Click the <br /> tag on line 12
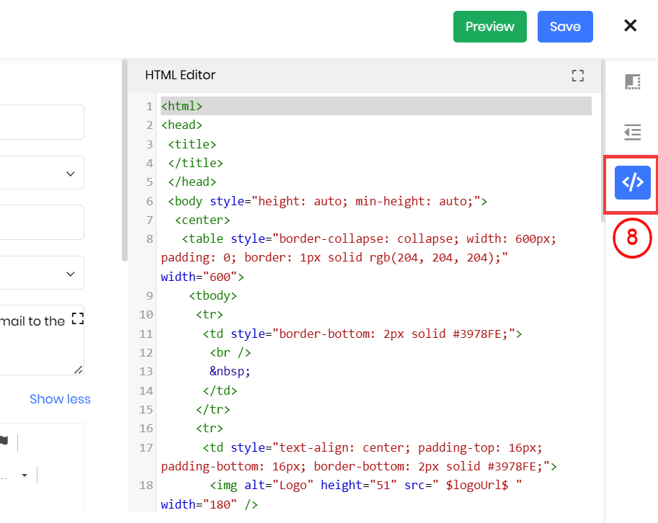Viewport: 658px width, 523px height. point(231,353)
